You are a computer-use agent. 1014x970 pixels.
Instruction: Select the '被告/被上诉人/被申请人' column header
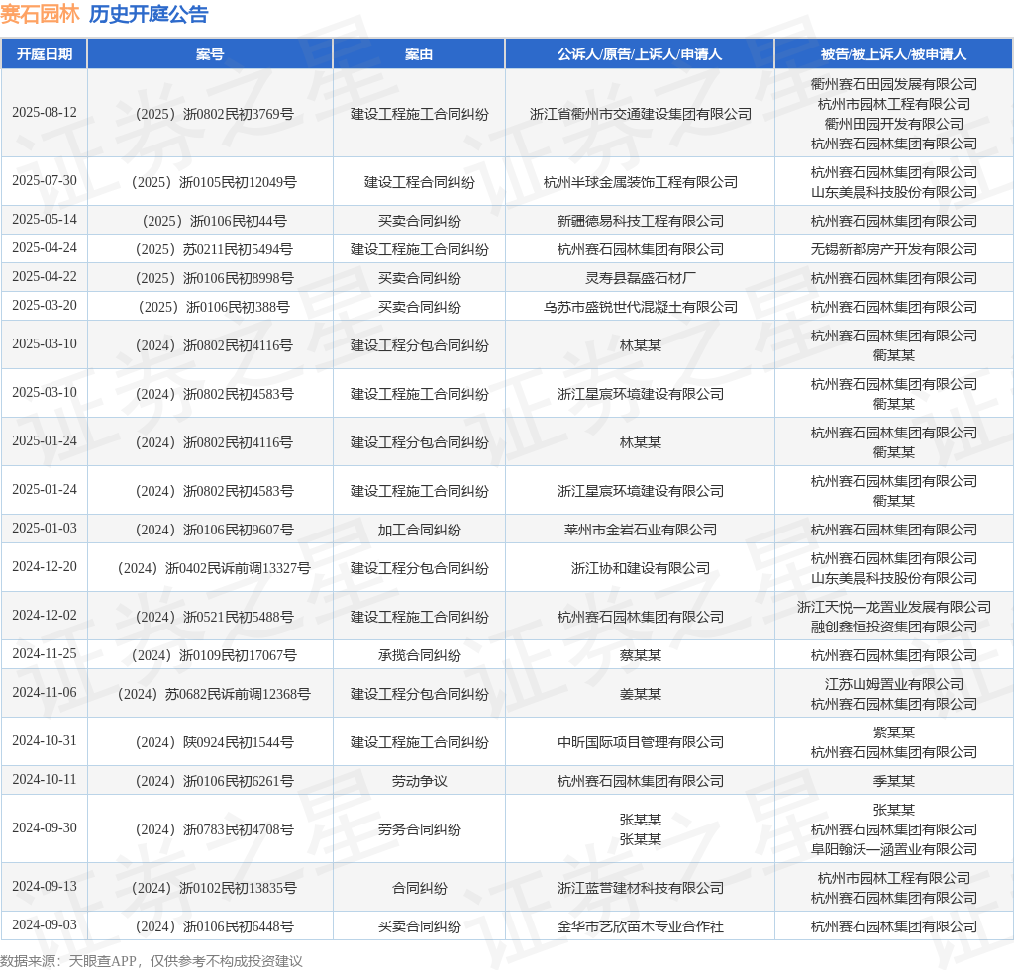coord(894,54)
